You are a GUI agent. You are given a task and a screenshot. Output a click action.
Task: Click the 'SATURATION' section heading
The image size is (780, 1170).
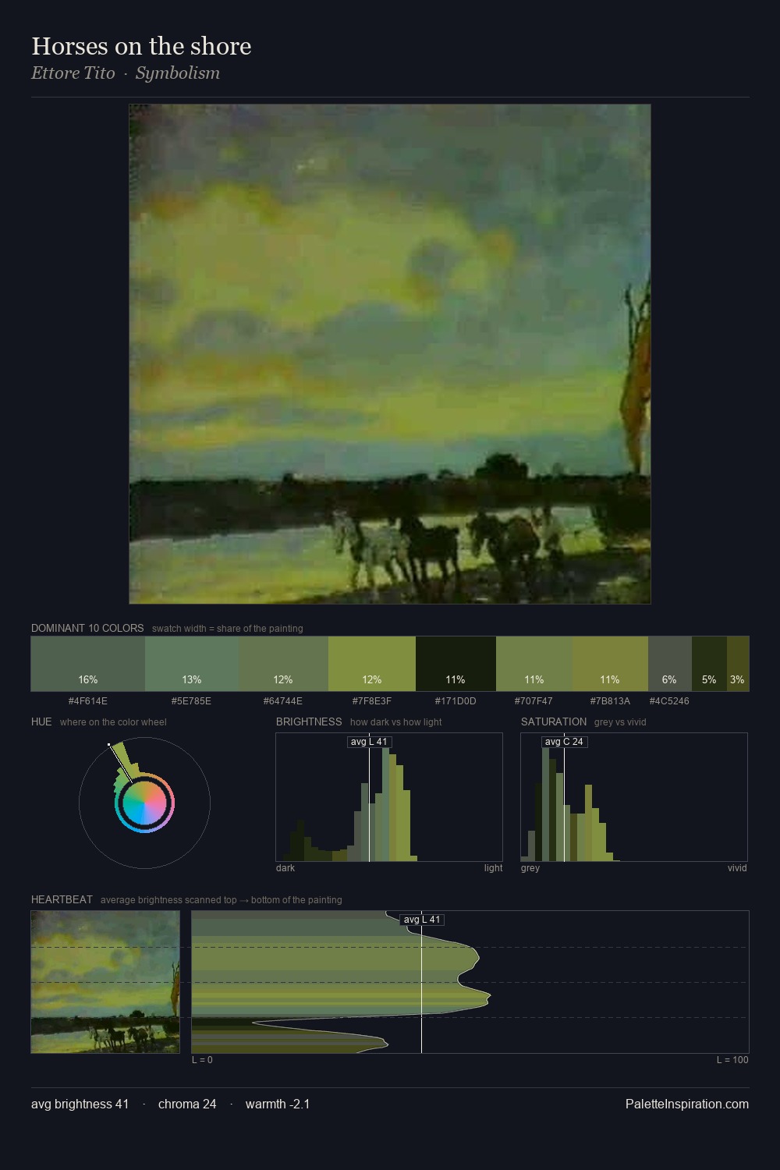click(554, 721)
